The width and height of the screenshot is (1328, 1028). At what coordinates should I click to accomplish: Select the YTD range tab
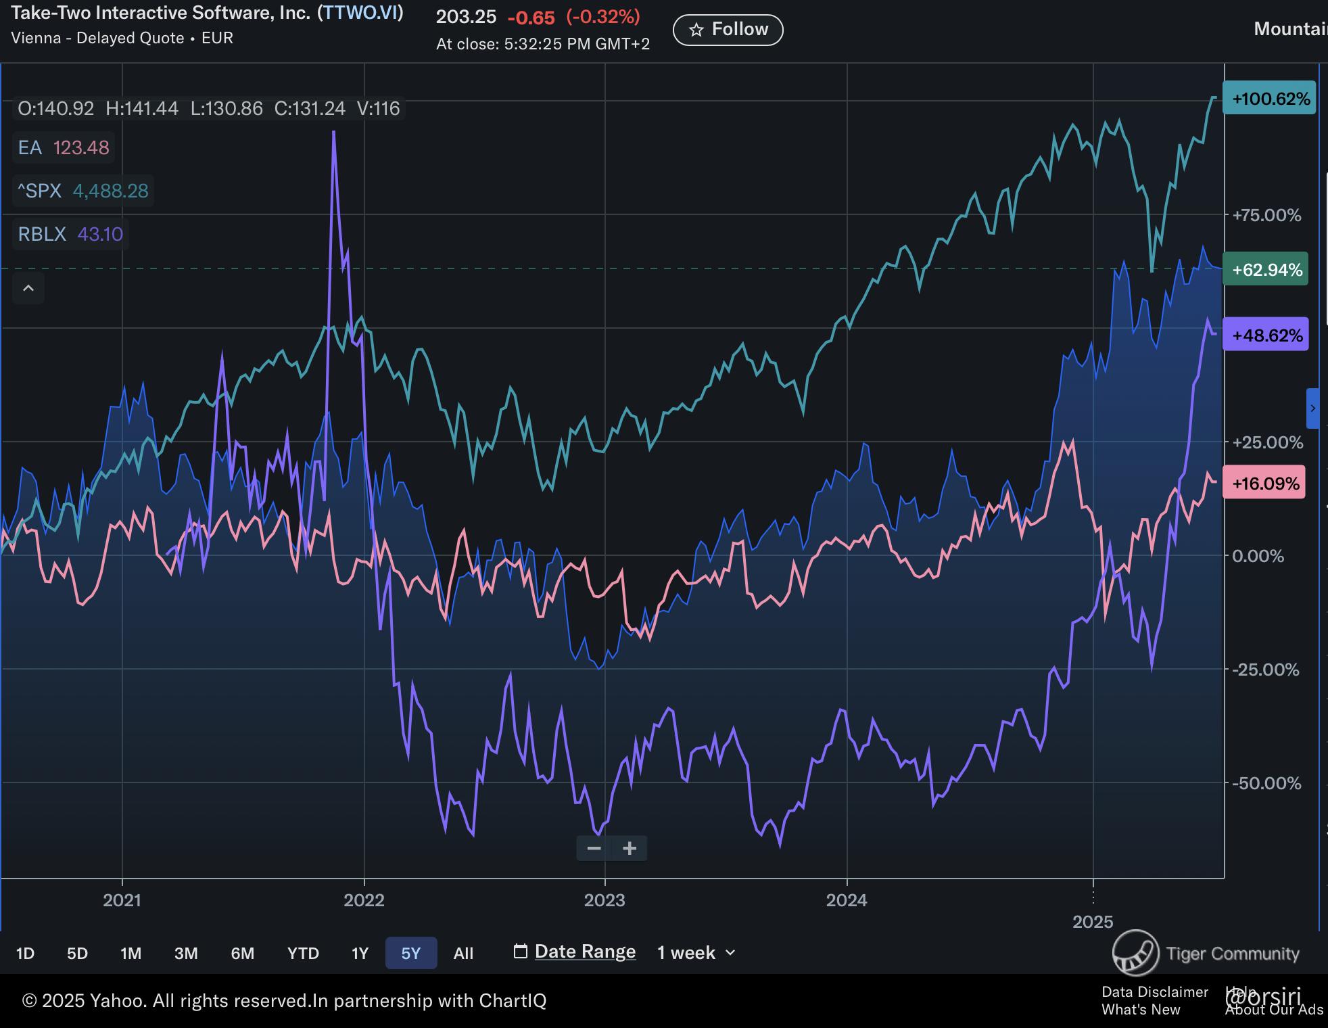pos(303,954)
